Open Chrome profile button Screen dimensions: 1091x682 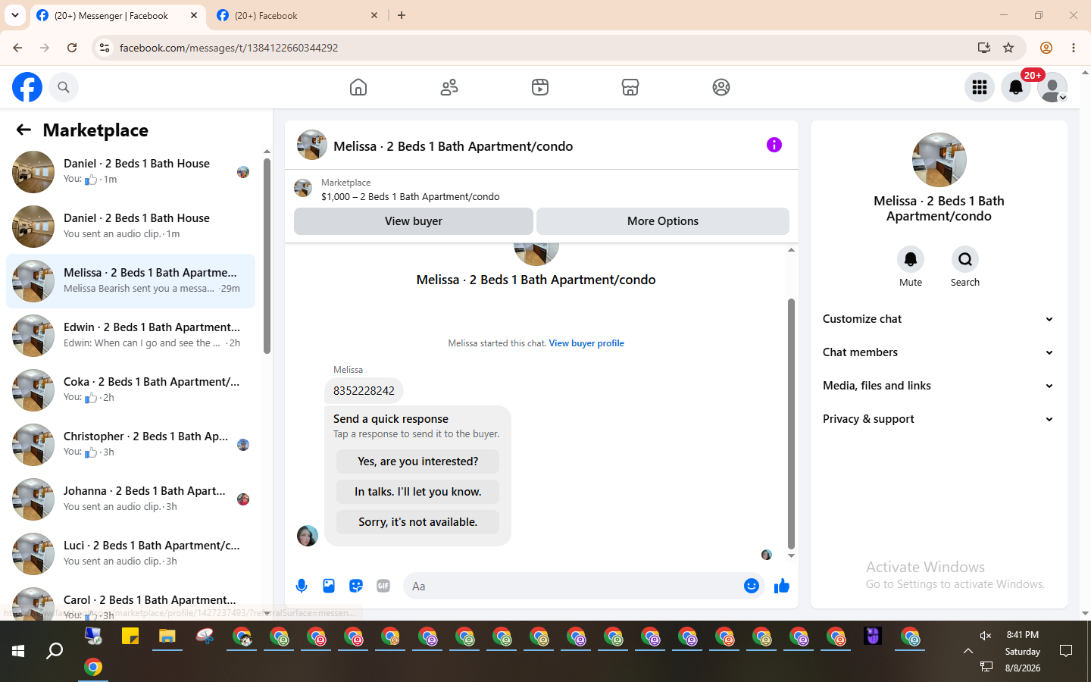tap(1046, 48)
